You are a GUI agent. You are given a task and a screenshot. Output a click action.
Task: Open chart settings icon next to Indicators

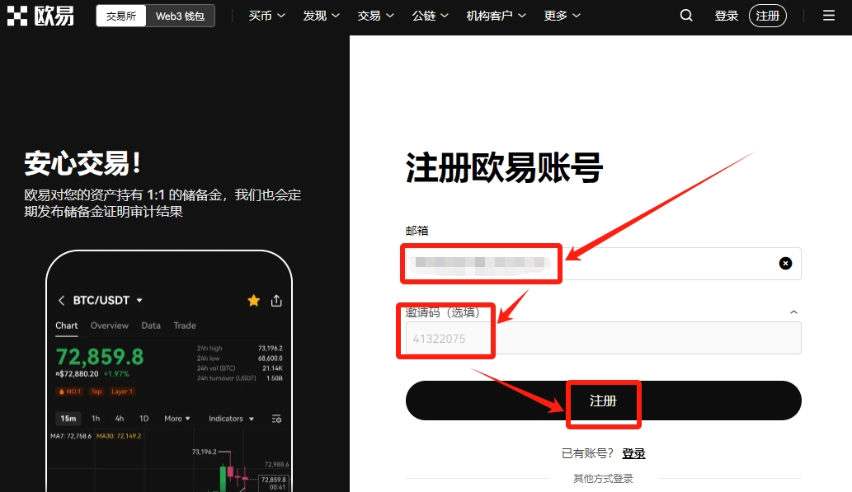(x=276, y=419)
